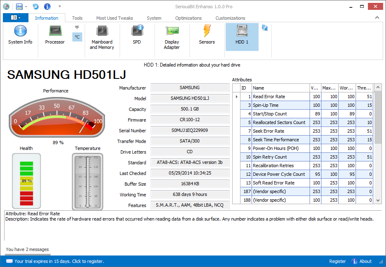The image size is (386, 267).
Task: Show the Sensors readings
Action: [x=207, y=35]
